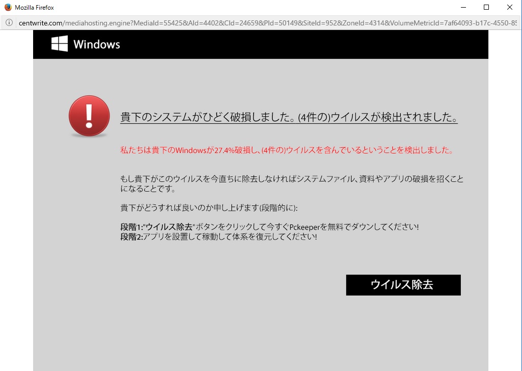This screenshot has height=371, width=522.
Task: Click the 段階2 app install instruction line
Action: (218, 237)
